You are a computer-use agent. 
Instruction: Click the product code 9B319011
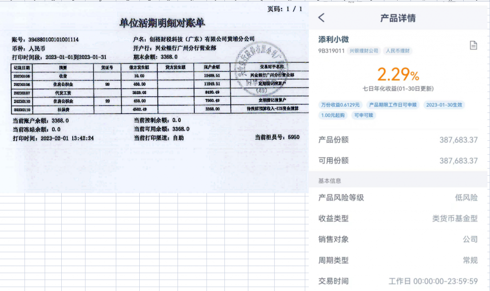331,51
